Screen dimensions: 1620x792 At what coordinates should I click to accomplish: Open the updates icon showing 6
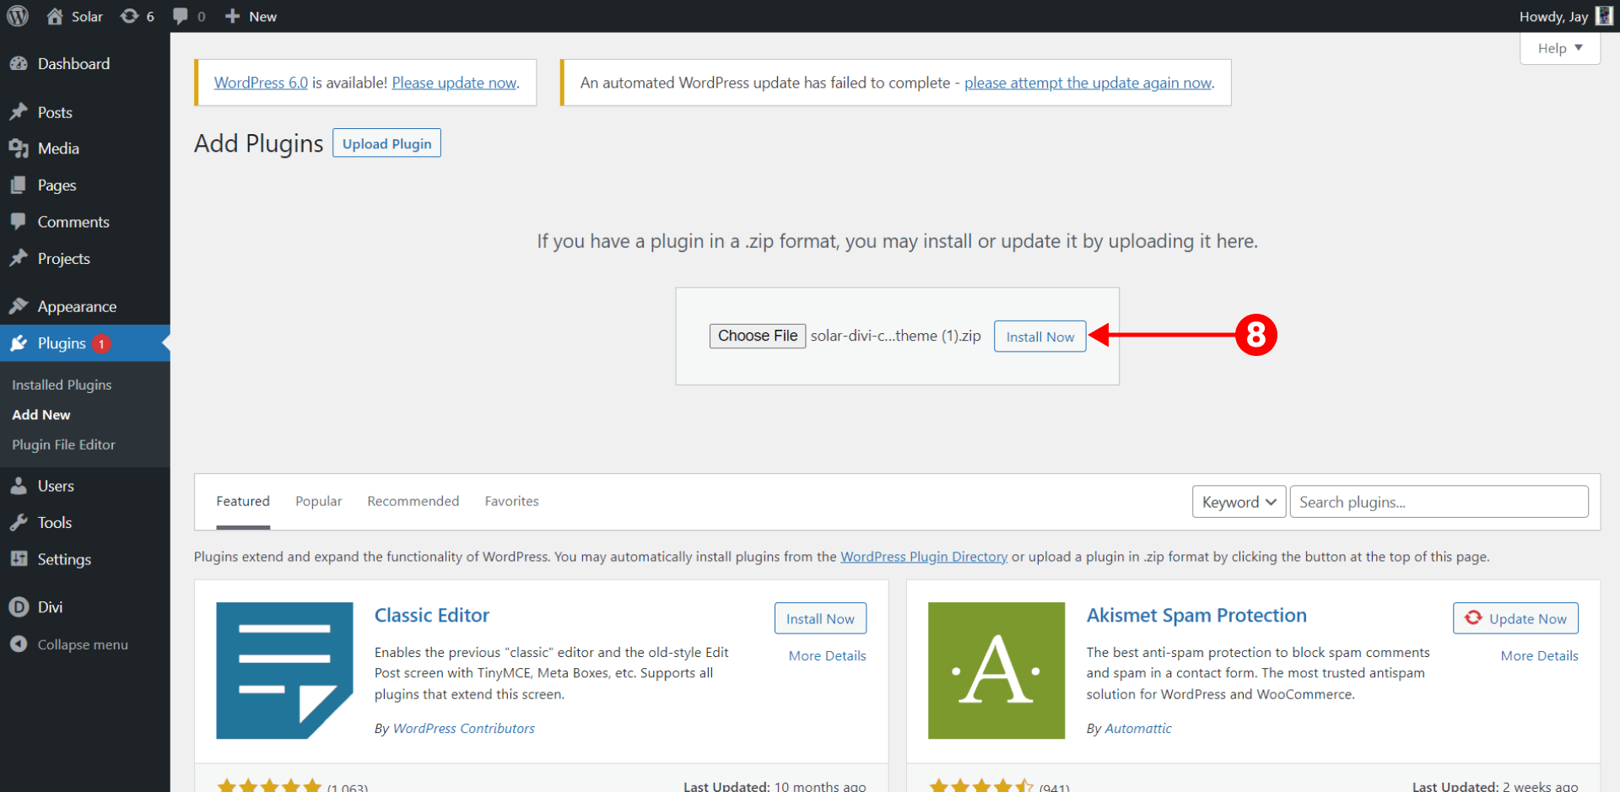(129, 16)
